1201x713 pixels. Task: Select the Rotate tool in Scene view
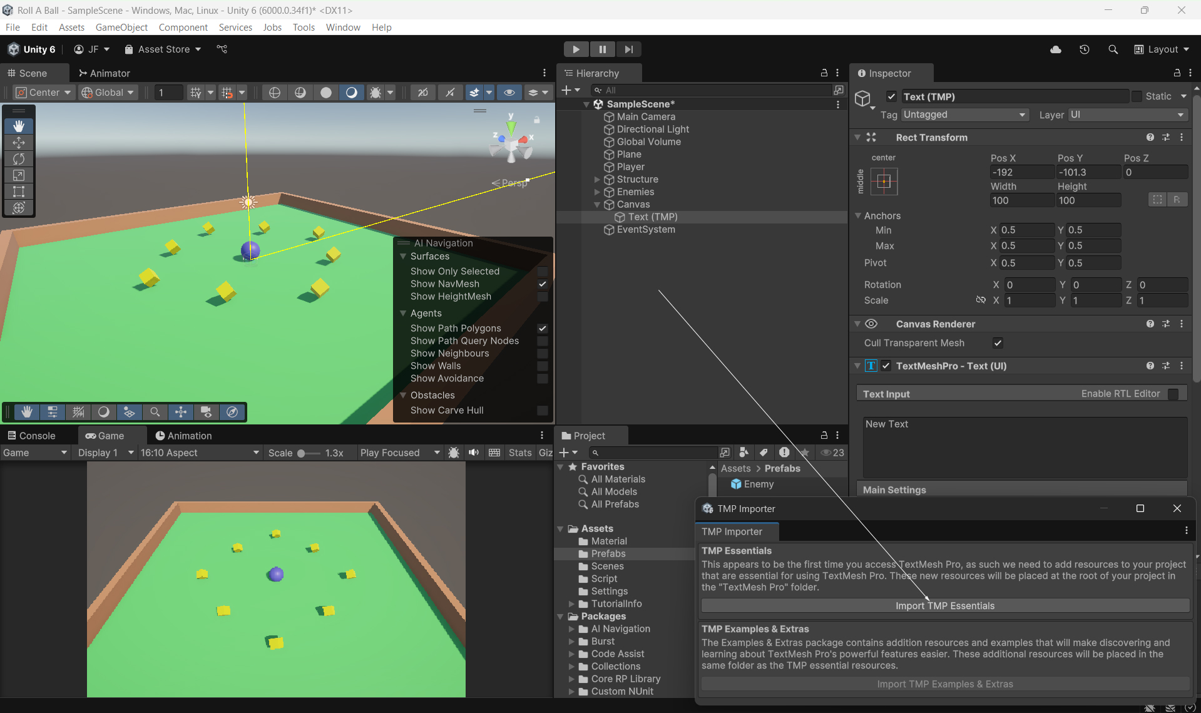(x=19, y=159)
